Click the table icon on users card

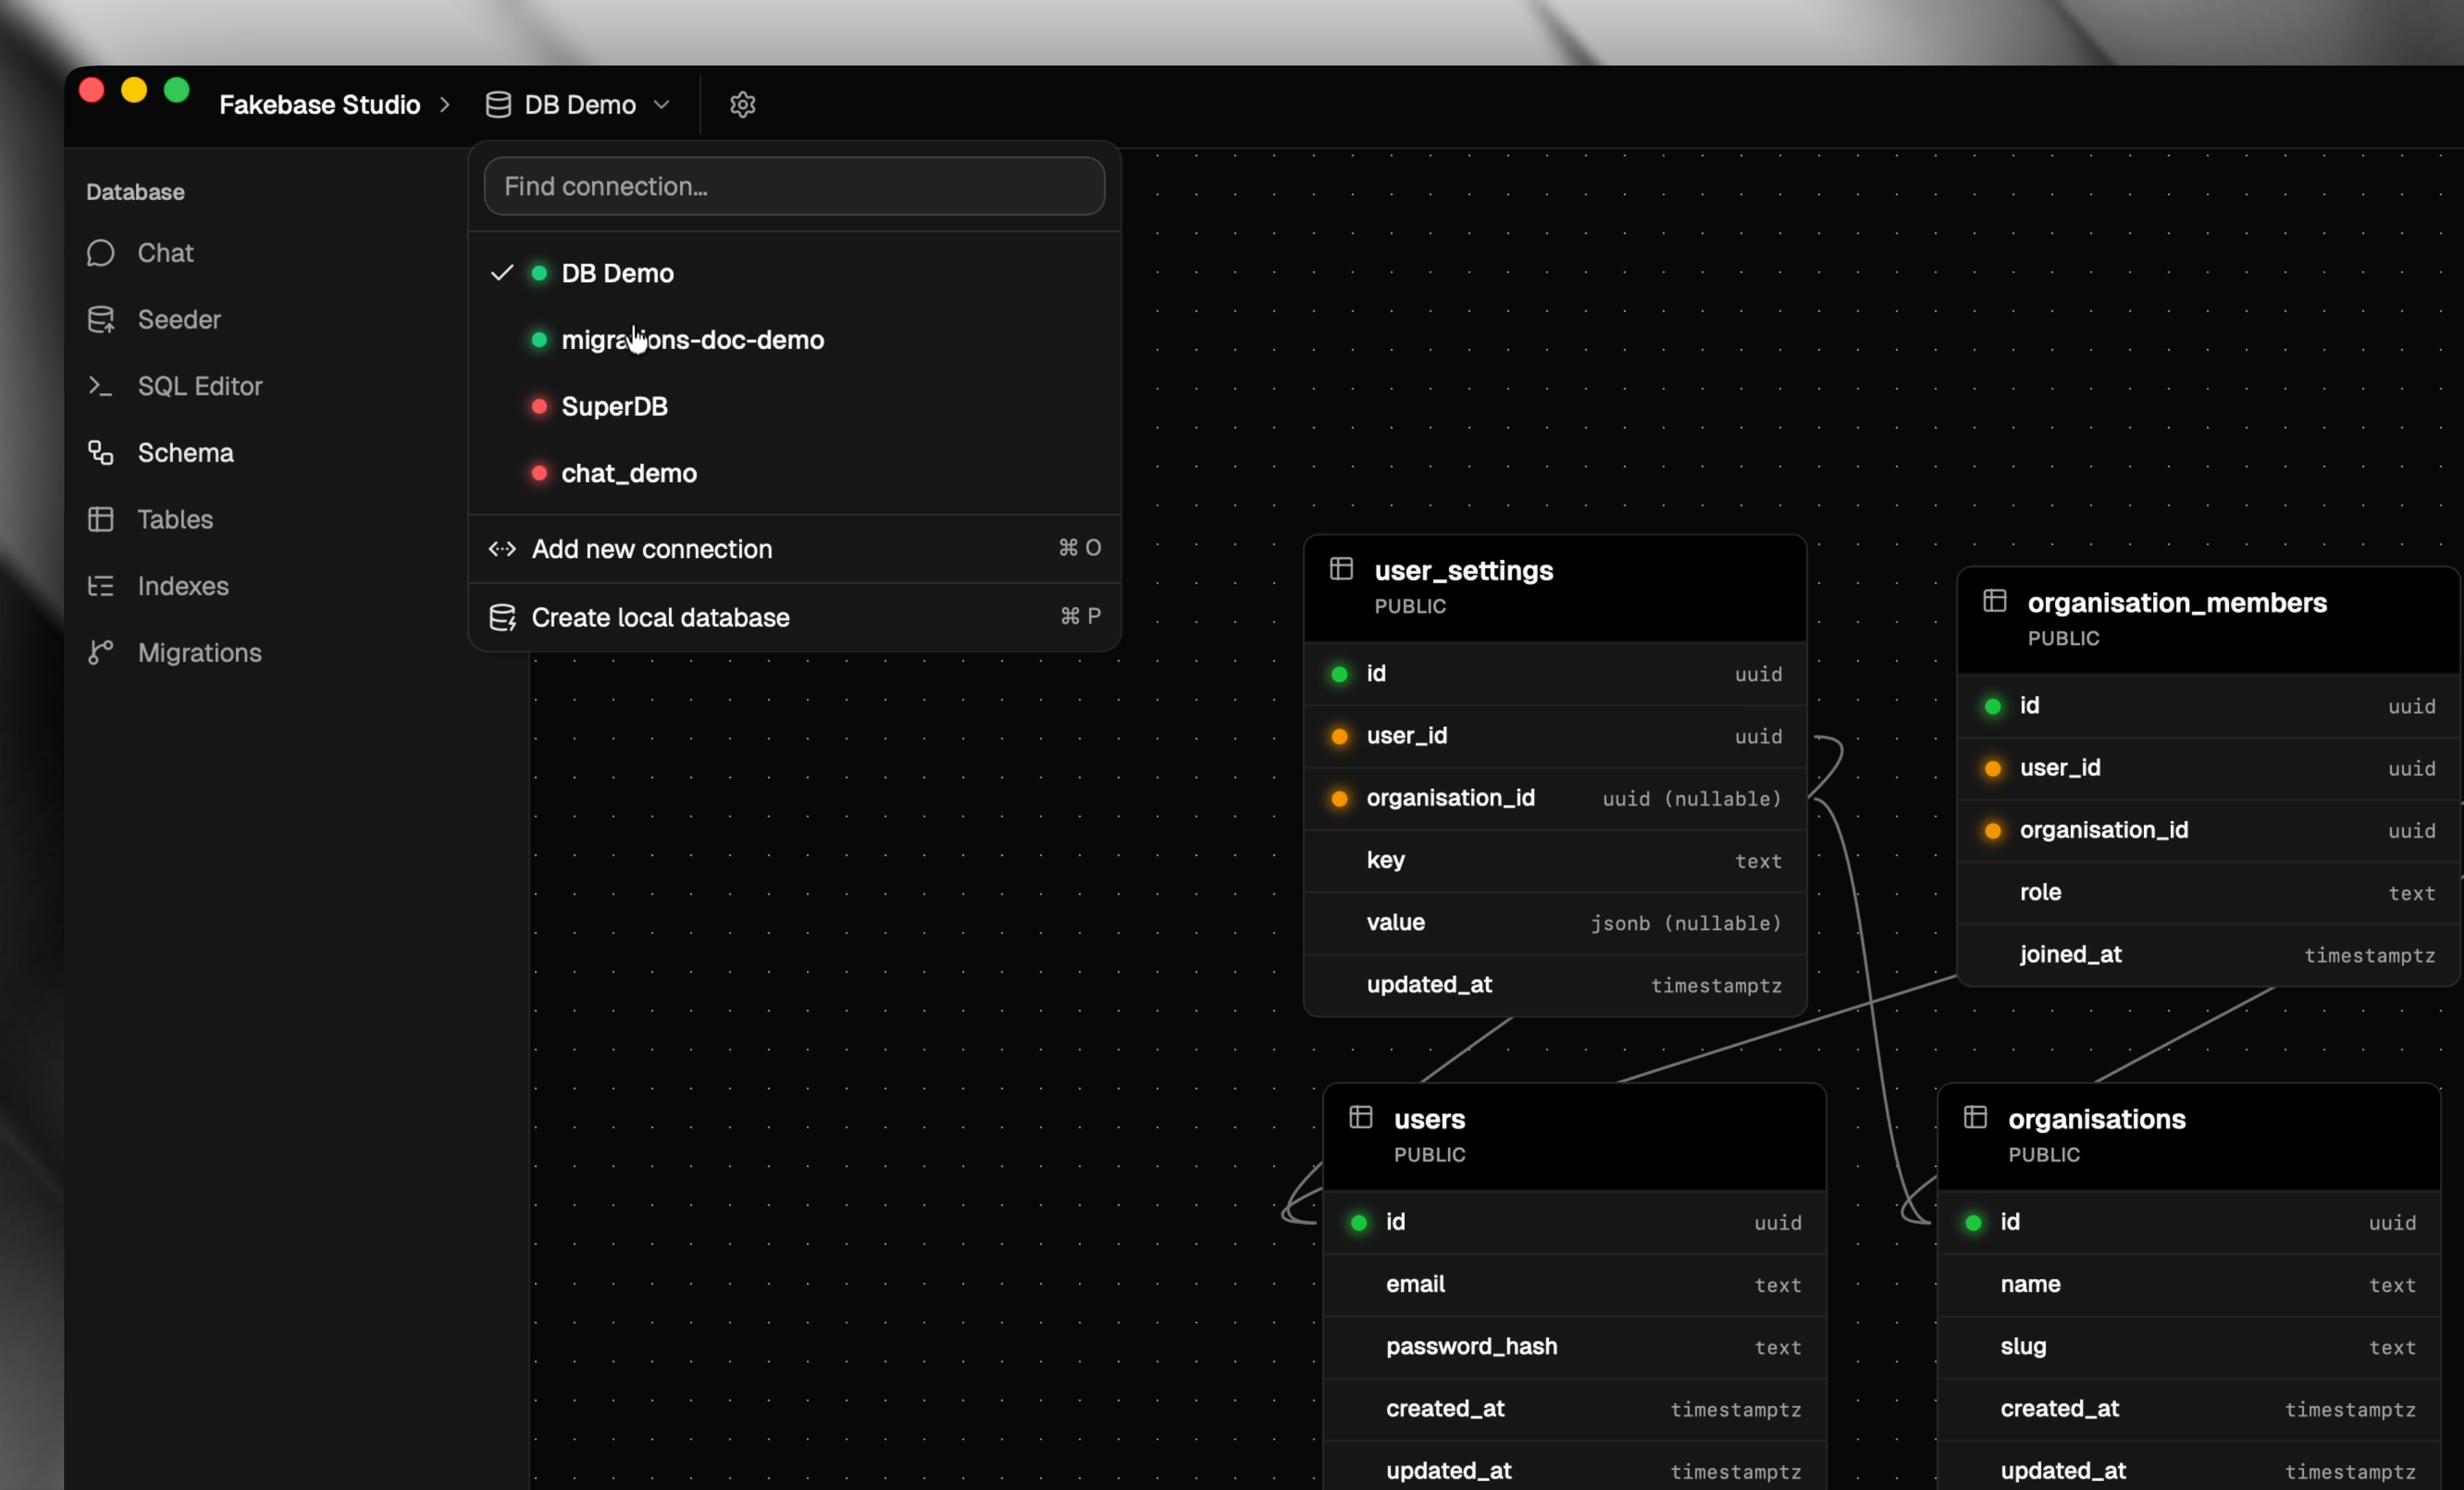(x=1360, y=1117)
